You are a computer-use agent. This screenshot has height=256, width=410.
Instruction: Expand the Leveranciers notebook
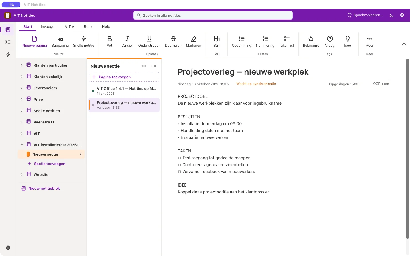click(x=22, y=88)
